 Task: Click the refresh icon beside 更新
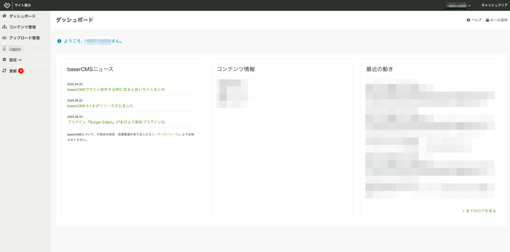pyautogui.click(x=4, y=71)
